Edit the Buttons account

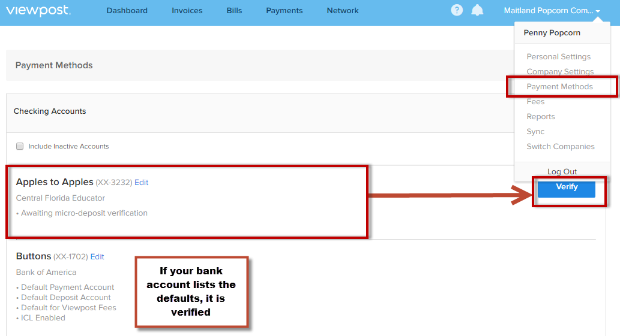[x=97, y=257]
